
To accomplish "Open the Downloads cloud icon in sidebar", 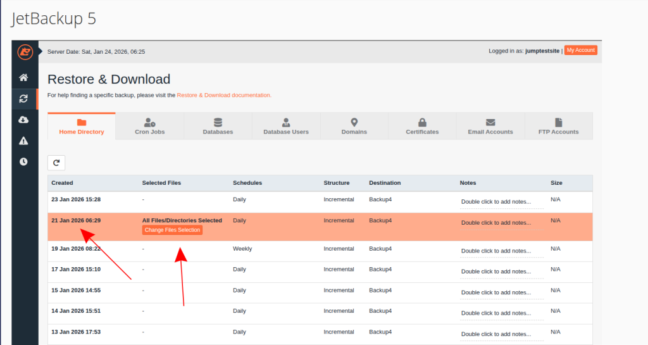I will tap(23, 120).
